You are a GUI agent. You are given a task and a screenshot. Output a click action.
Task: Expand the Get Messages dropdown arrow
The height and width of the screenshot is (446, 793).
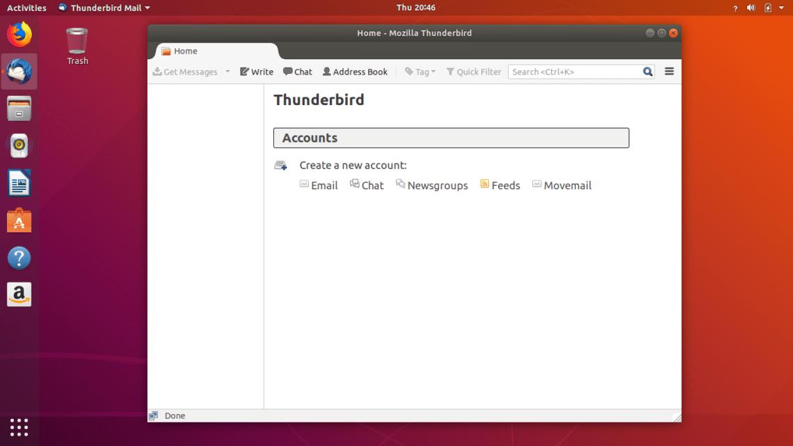(227, 72)
